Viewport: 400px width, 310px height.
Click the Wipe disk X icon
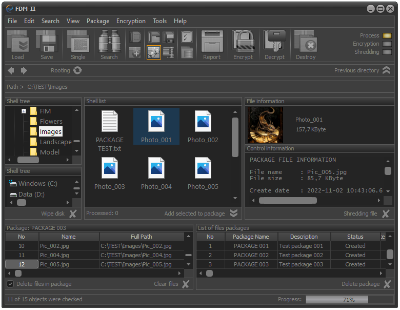pyautogui.click(x=73, y=214)
